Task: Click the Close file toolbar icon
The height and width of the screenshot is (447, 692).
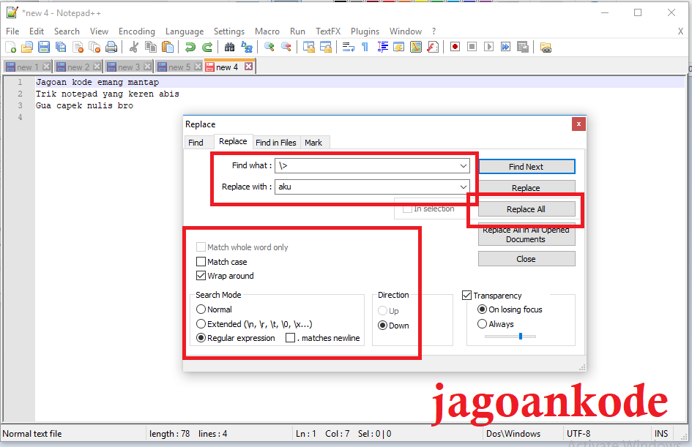Action: point(78,47)
